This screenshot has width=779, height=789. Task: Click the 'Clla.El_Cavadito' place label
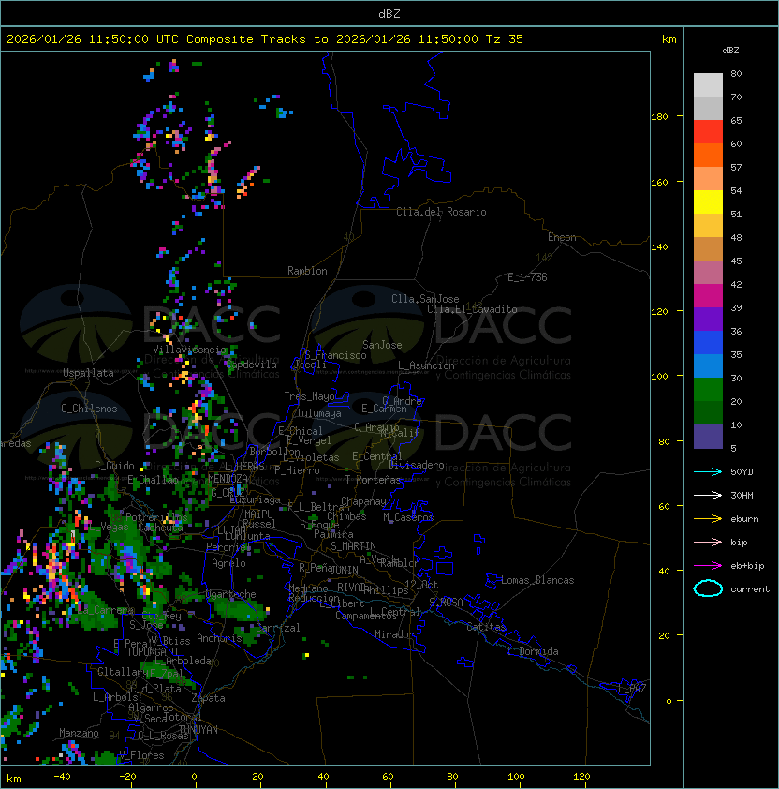coord(472,309)
